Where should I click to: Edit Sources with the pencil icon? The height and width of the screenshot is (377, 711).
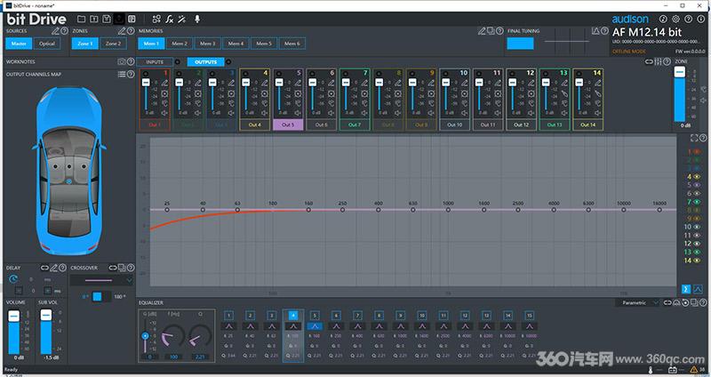point(55,31)
